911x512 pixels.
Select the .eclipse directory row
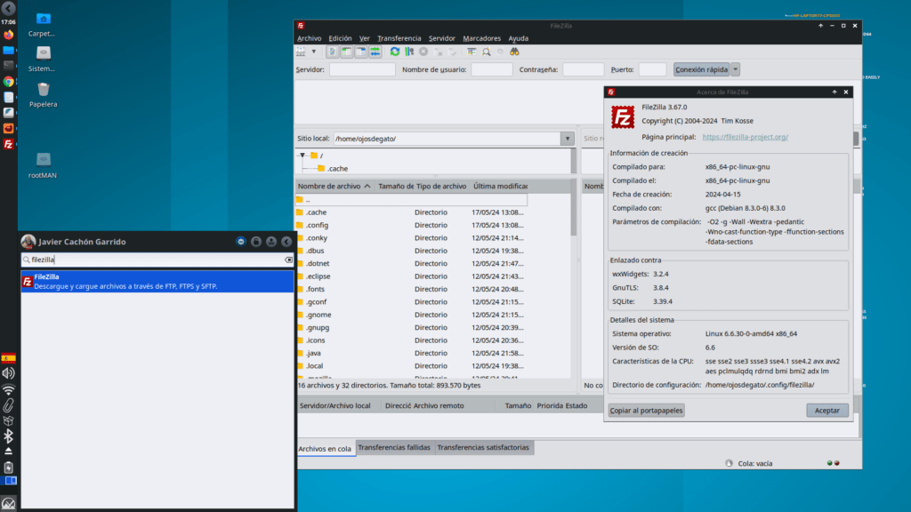point(411,276)
